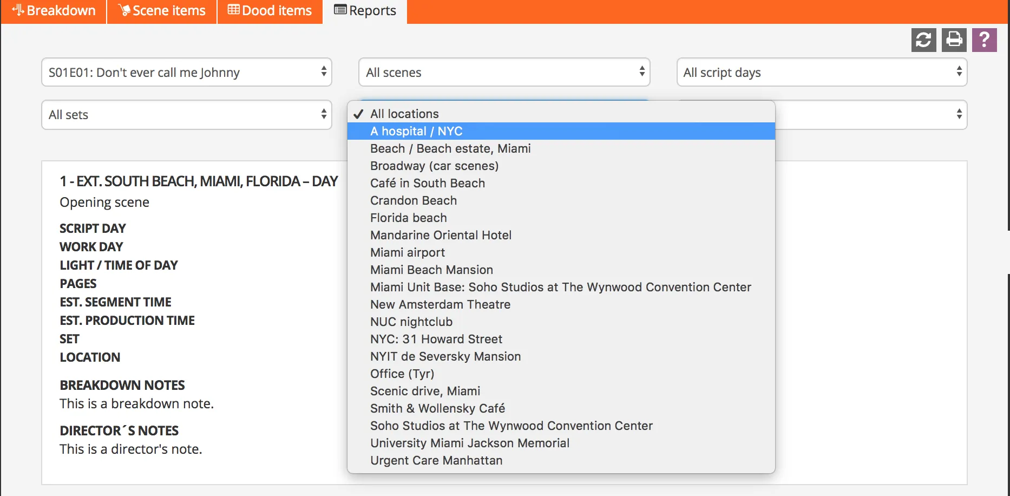Choose Soho Studios at The Wynwood Convention Center

pyautogui.click(x=561, y=426)
